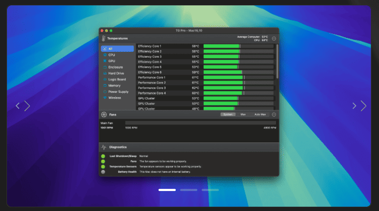Click the Last Shutdown/Sleep label

click(123, 156)
